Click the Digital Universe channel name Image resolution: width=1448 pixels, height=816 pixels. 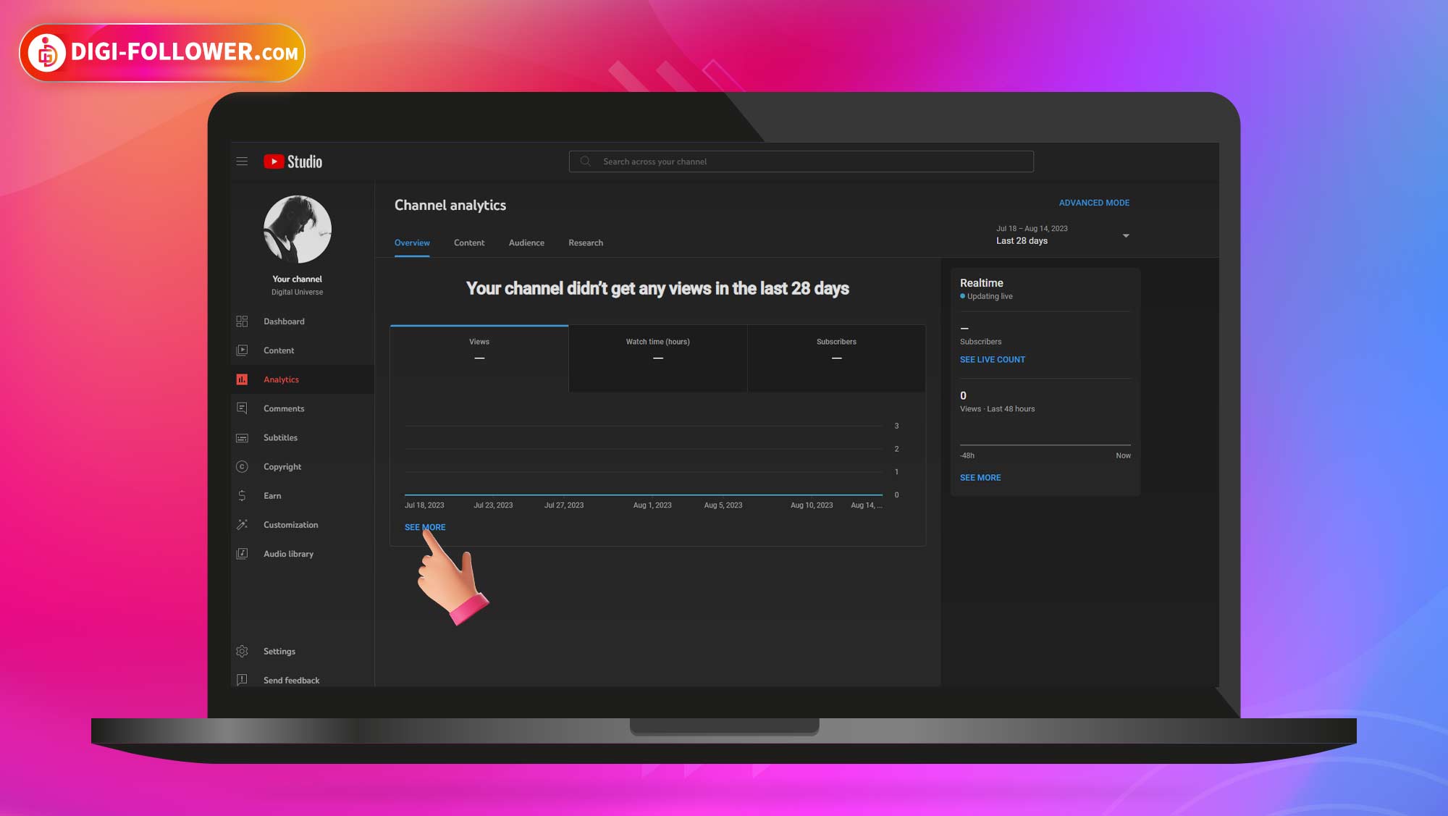(297, 293)
